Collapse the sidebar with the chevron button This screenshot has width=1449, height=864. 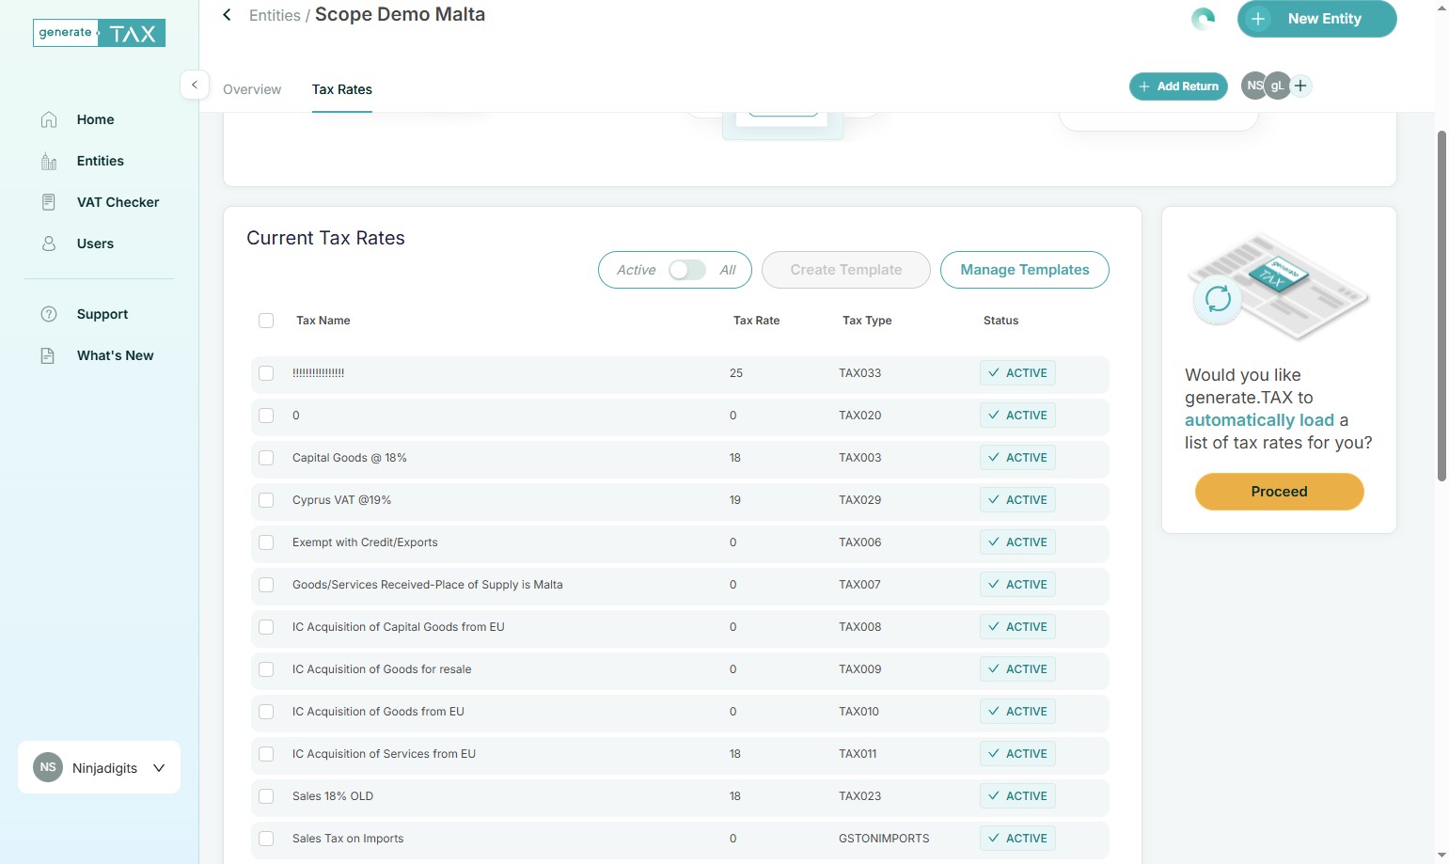click(194, 85)
